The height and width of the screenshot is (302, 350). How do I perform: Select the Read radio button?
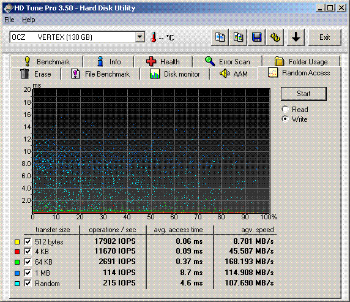(x=285, y=109)
